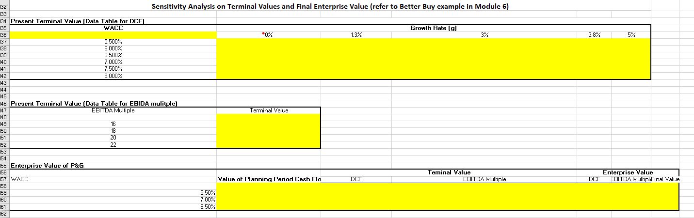Click the 'Terminal Value' column header
Screen dimensions: 694x218
[x=269, y=110]
